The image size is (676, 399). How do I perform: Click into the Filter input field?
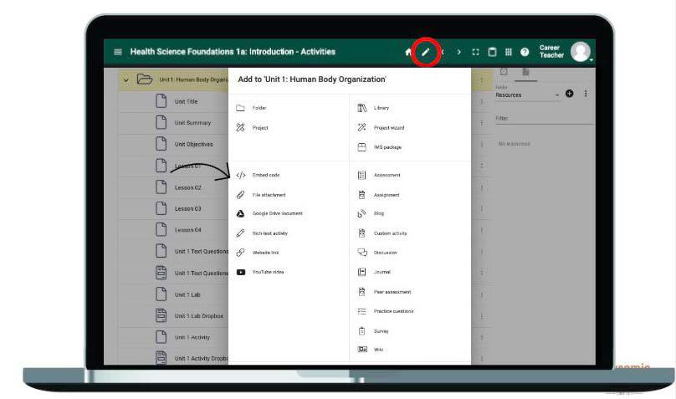pos(545,119)
